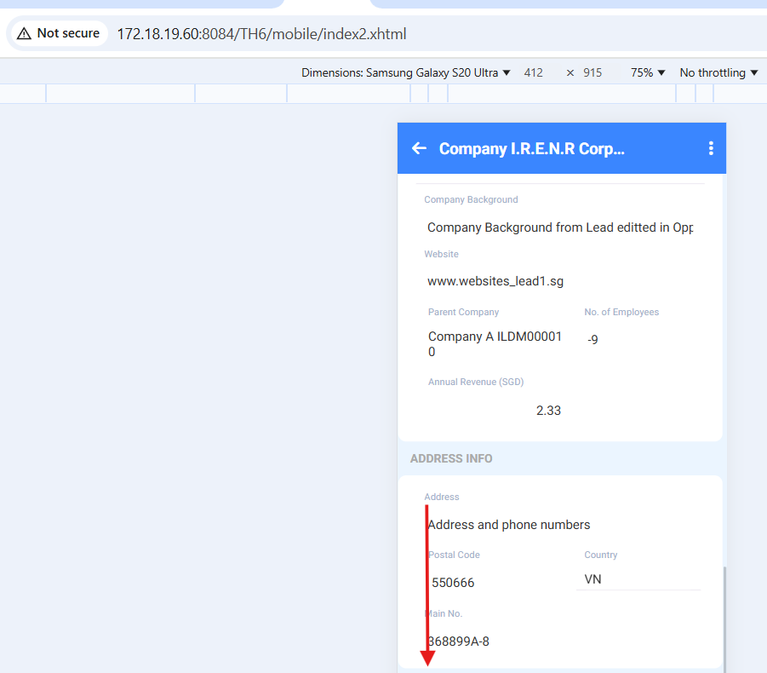The height and width of the screenshot is (673, 767).
Task: Edit the viewport height value 915
Action: point(592,73)
